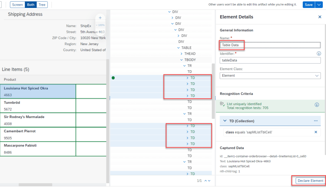Go to next search result arrow
Image resolution: width=326 pixels, height=188 pixels.
[x=209, y=181]
